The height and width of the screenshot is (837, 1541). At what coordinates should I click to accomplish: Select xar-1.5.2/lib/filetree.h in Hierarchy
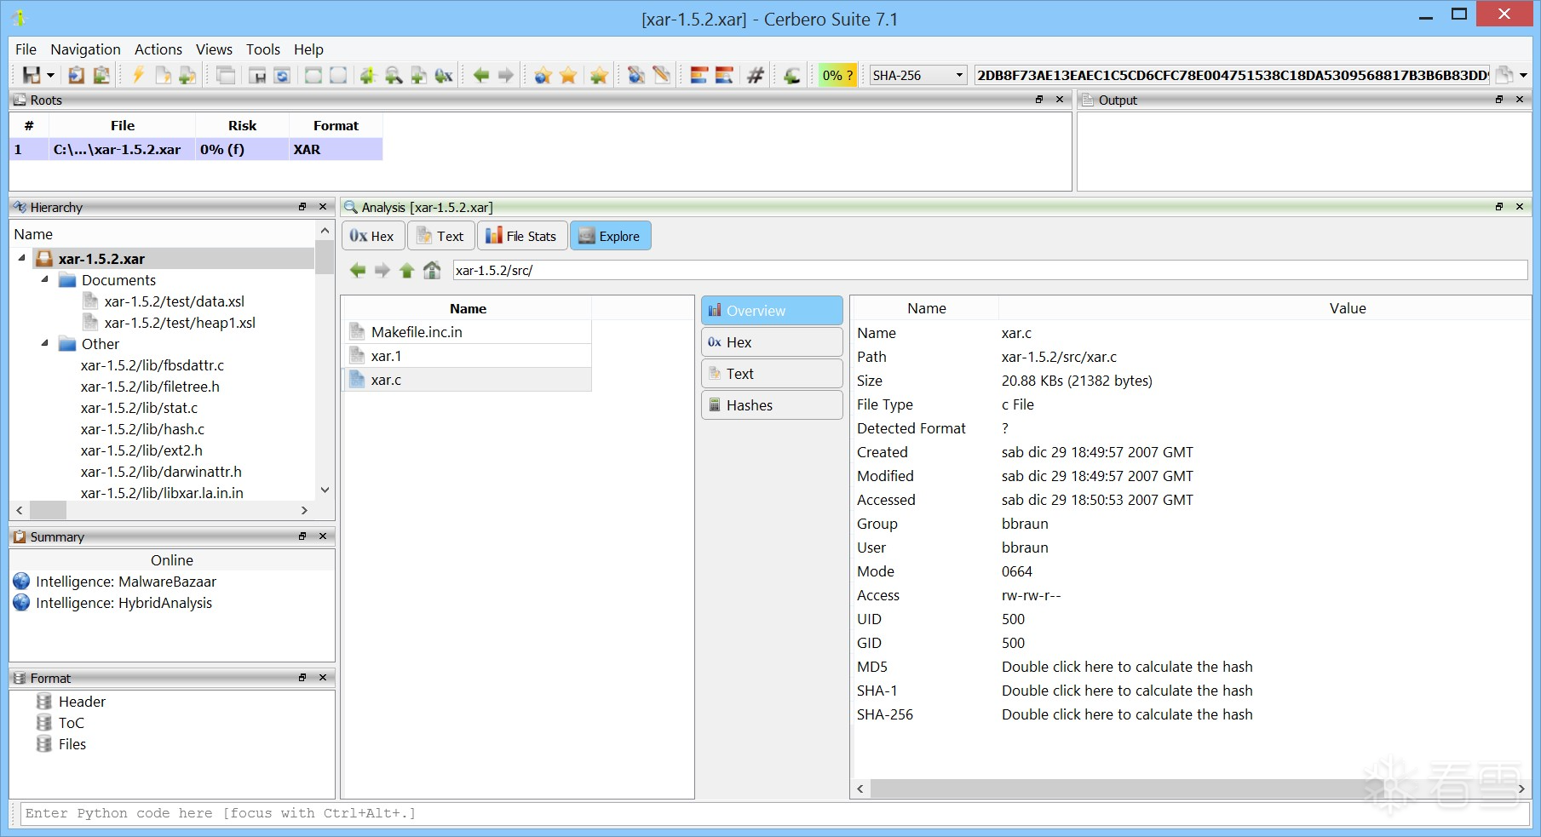150,387
